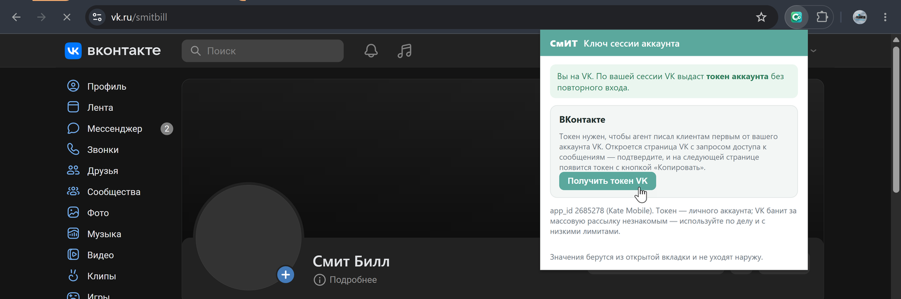Open the browser extensions puzzle icon

[822, 17]
